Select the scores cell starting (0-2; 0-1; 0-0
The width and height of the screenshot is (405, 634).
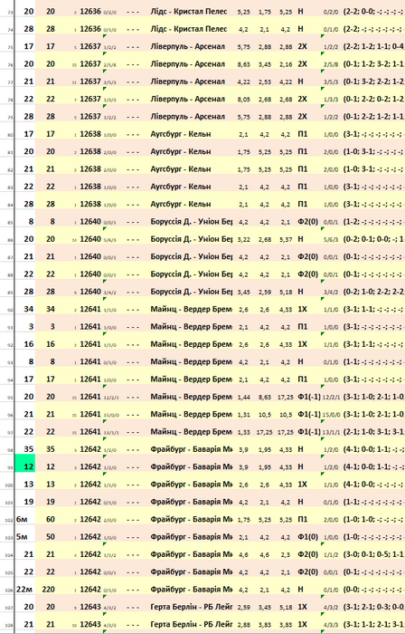pyautogui.click(x=373, y=239)
